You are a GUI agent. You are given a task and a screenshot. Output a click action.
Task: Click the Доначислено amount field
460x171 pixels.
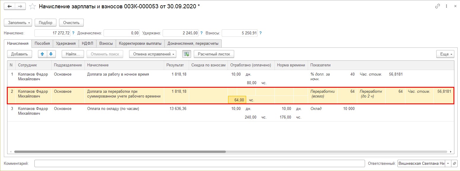click(121, 33)
